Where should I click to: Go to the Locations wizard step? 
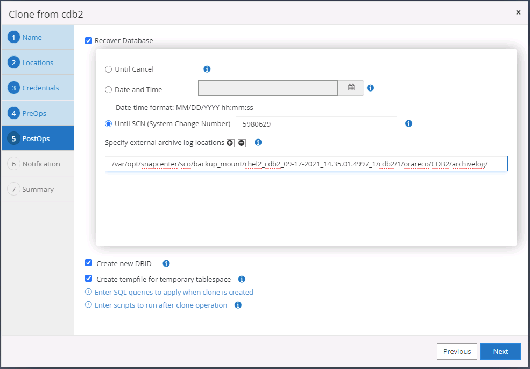pos(38,62)
